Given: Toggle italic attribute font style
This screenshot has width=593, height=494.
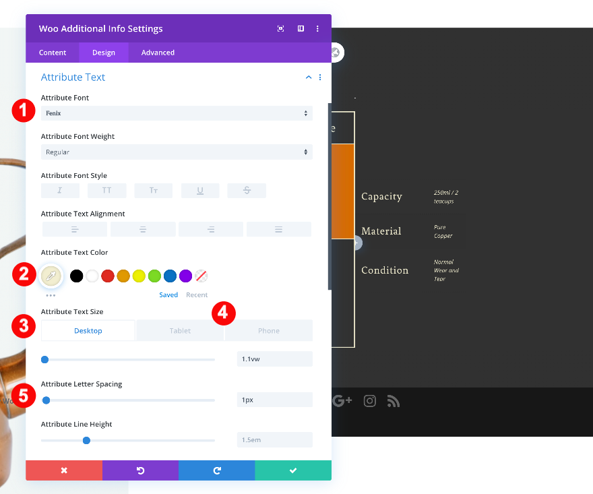Looking at the screenshot, I should (60, 190).
